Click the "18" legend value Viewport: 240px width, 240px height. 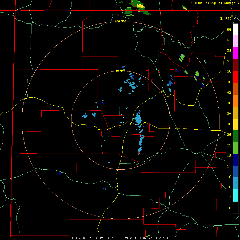click(x=229, y=156)
